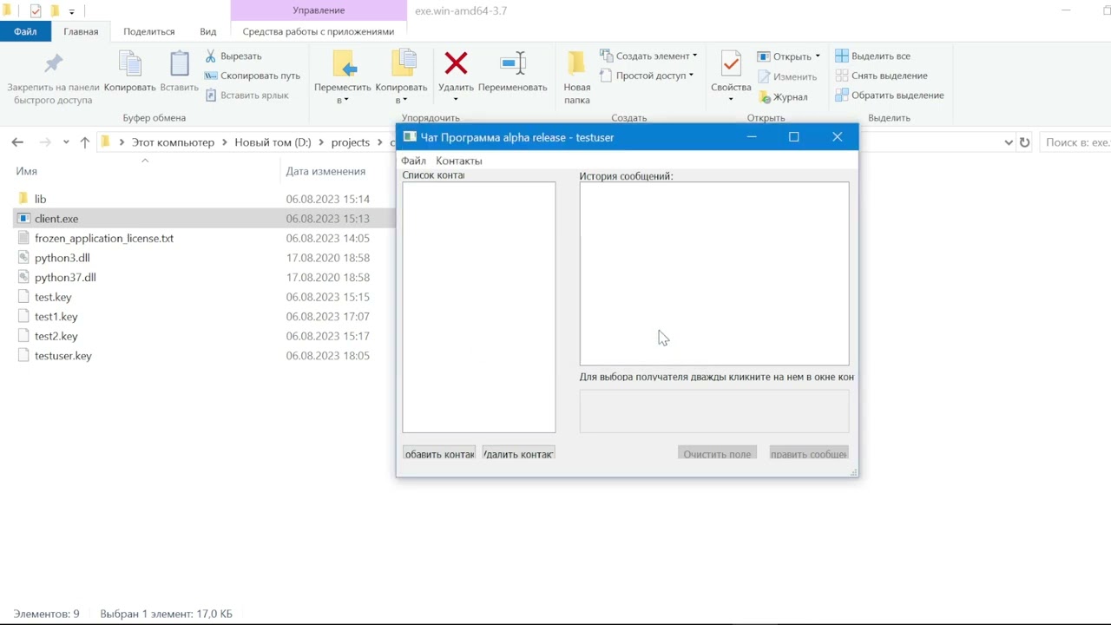Click the Новый том (D:) breadcrumb
Screen dimensions: 1111x625
click(x=273, y=142)
